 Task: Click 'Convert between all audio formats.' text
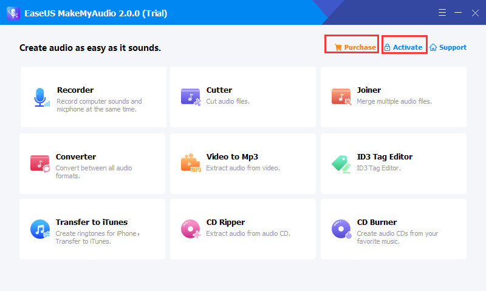tap(94, 172)
